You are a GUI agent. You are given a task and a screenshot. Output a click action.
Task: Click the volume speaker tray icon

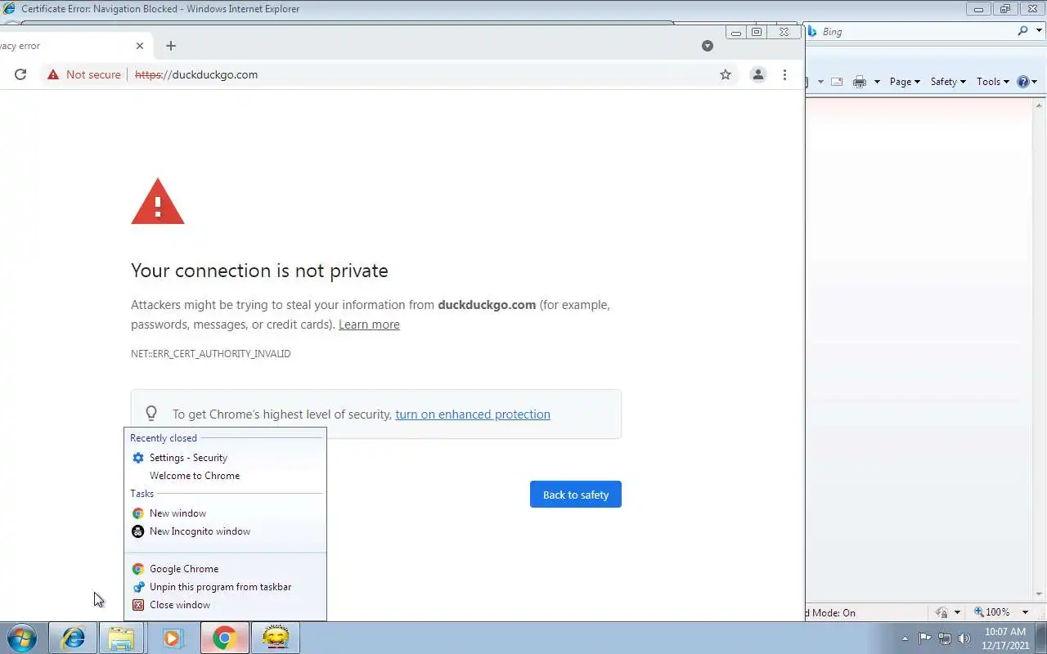(964, 638)
